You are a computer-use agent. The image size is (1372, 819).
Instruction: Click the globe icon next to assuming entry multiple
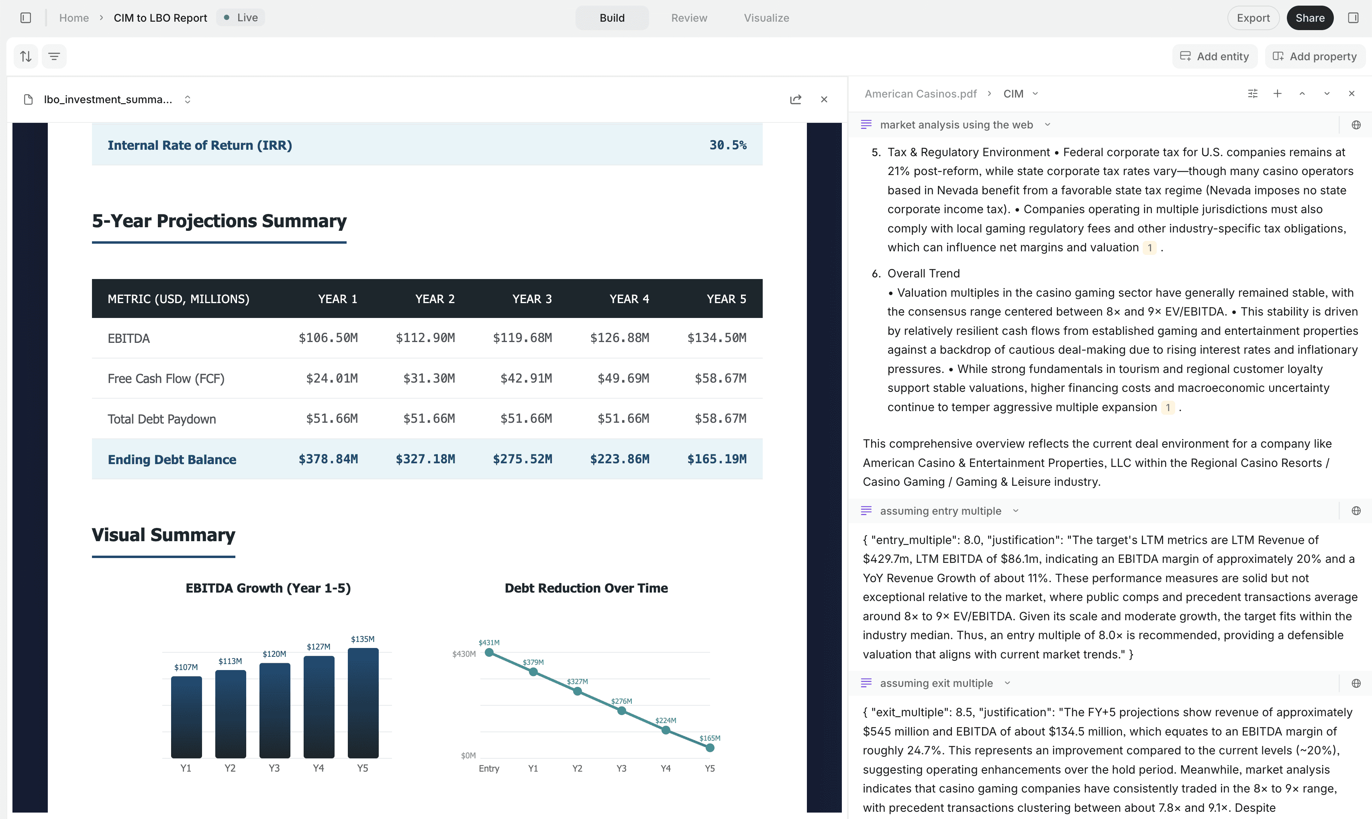coord(1357,511)
